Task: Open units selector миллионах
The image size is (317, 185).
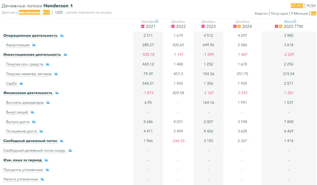Action: tap(29, 12)
